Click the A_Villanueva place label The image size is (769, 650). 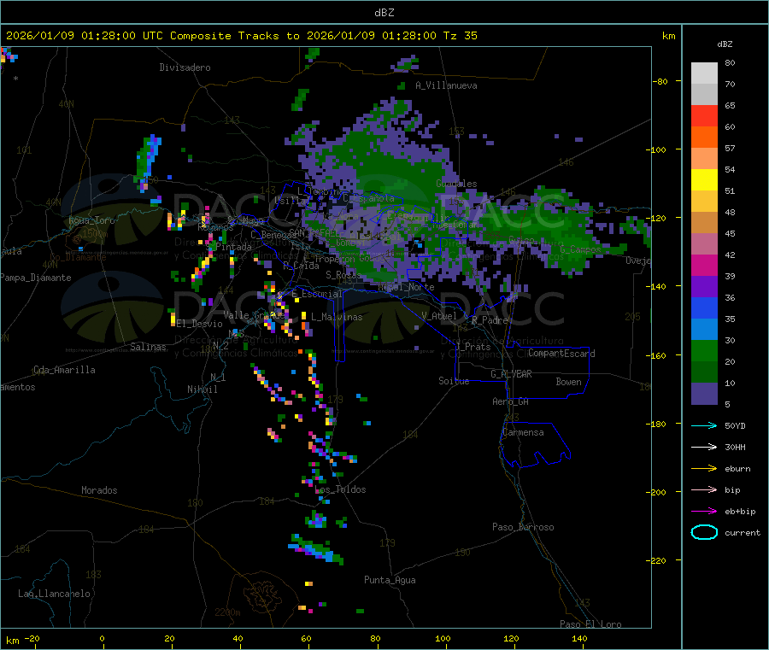click(446, 85)
